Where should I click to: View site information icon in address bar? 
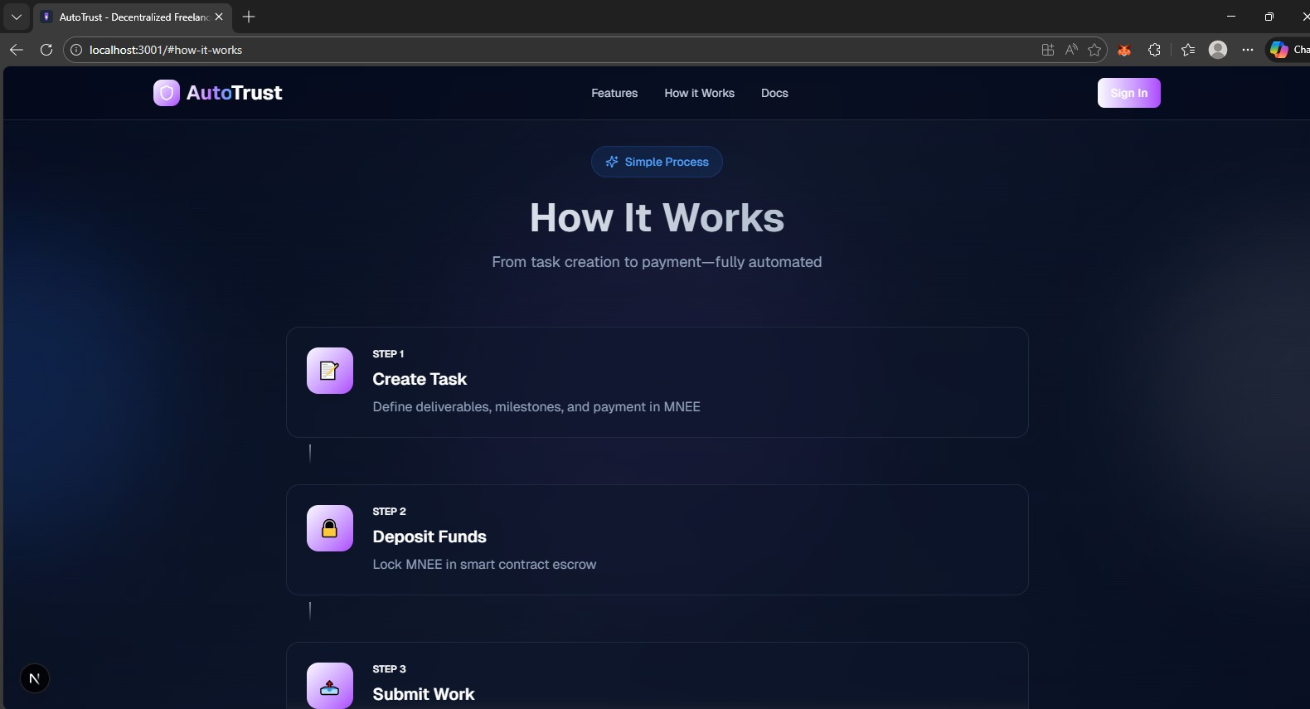pos(76,50)
